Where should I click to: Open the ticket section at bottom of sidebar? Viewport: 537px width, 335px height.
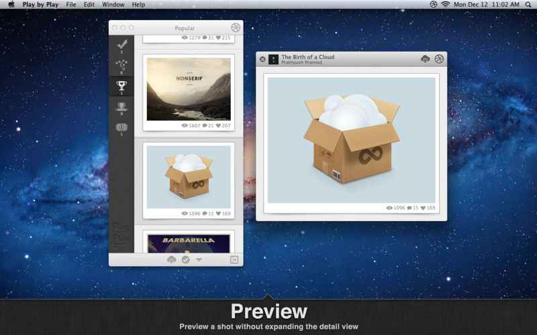coord(121,127)
